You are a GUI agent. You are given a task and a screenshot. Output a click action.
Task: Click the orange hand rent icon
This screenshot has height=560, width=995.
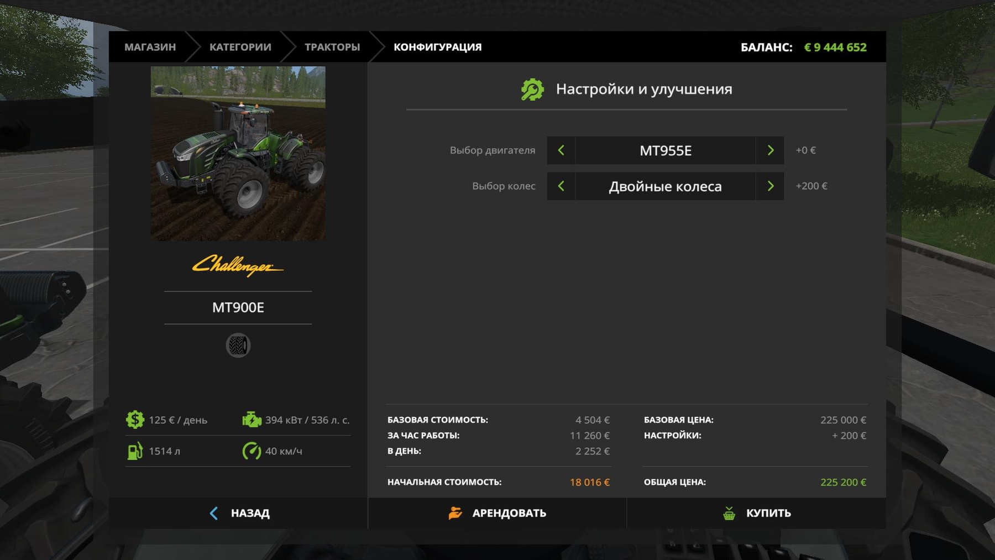[455, 513]
